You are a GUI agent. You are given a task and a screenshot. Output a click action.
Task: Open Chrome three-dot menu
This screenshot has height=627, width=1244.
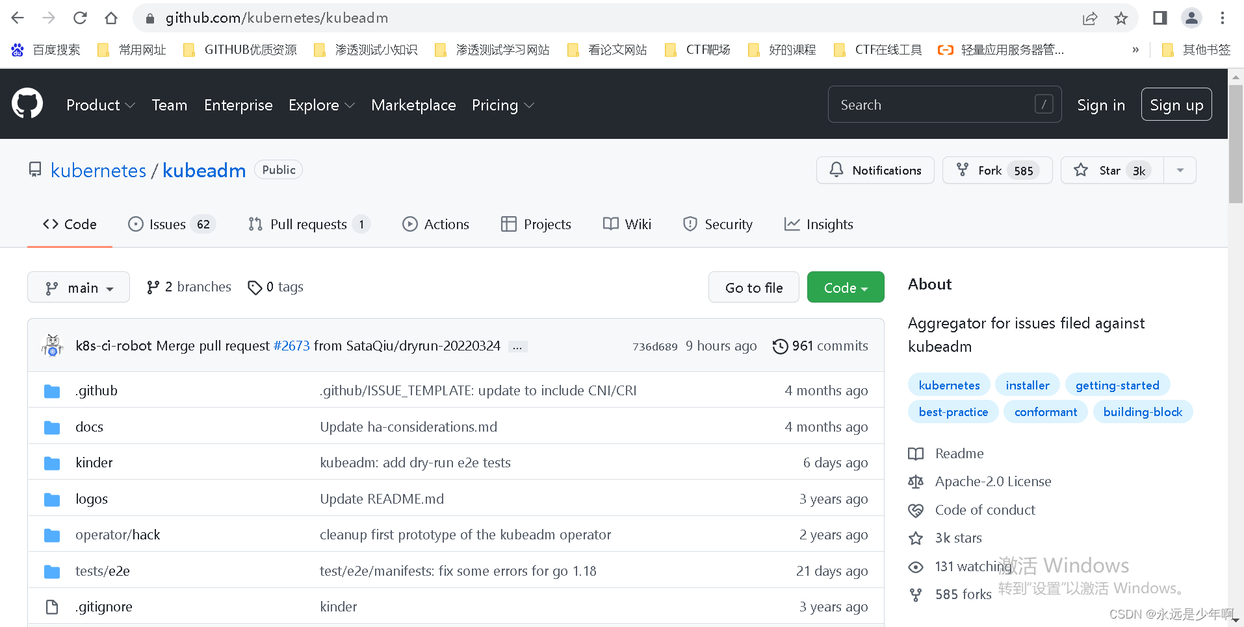click(1223, 18)
